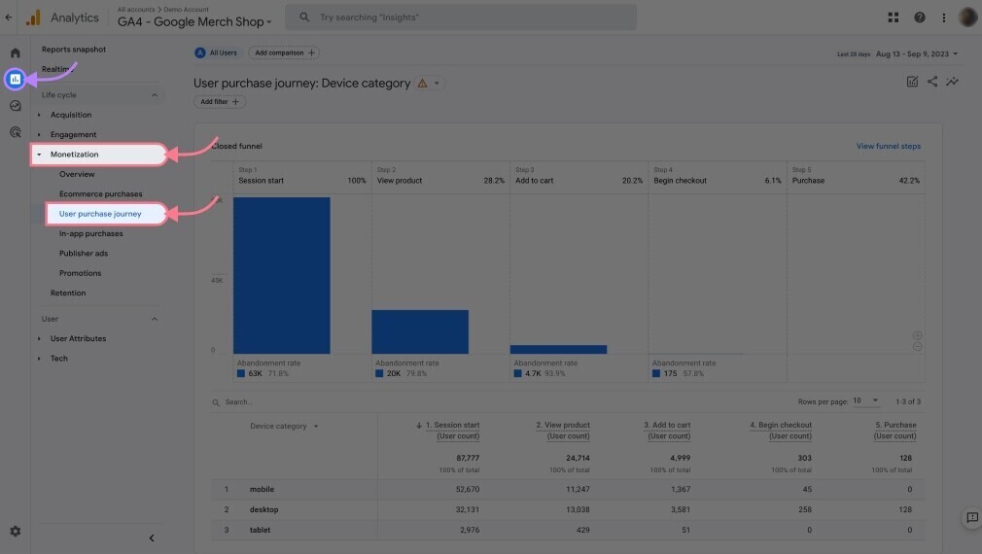Open the Insights sparkline icon
The width and height of the screenshot is (982, 554).
click(x=953, y=82)
